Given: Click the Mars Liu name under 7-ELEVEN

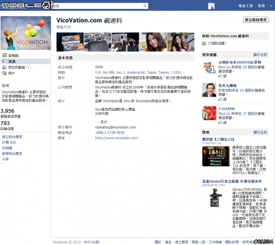Looking at the screenshot, I should (x=224, y=113).
